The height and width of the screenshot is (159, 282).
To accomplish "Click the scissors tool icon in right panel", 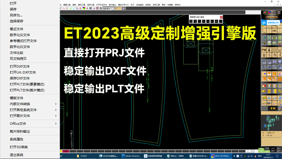I will (264, 38).
